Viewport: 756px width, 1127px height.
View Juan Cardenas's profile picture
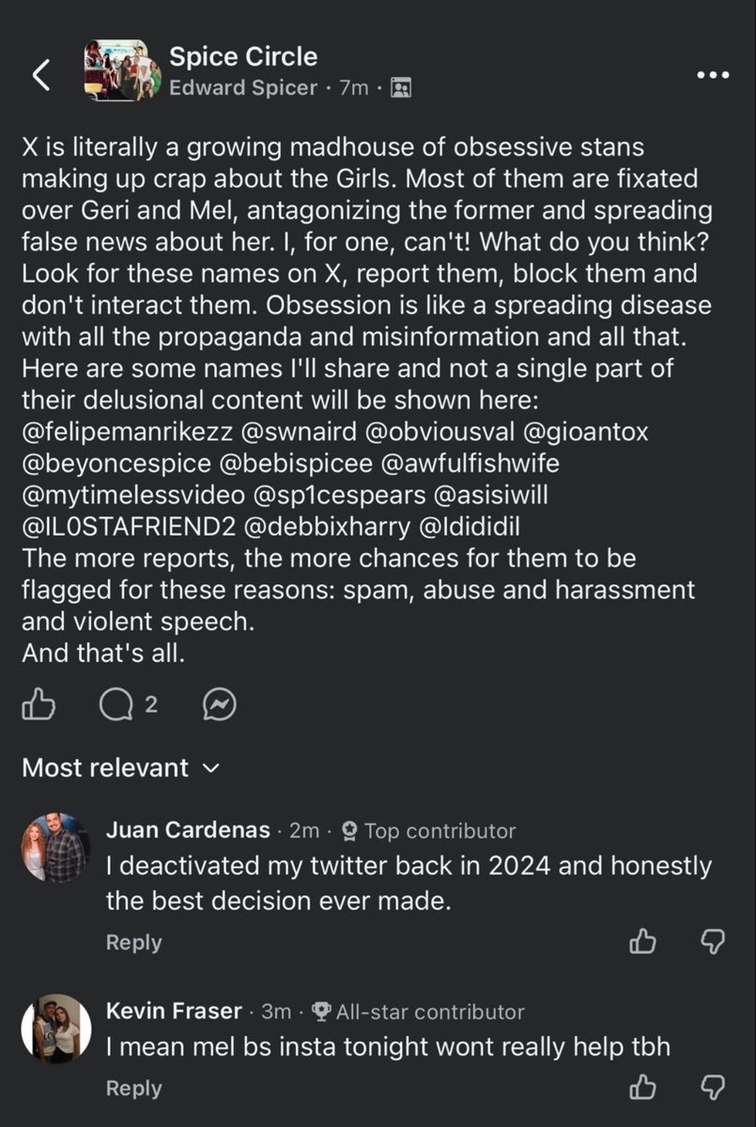point(54,847)
